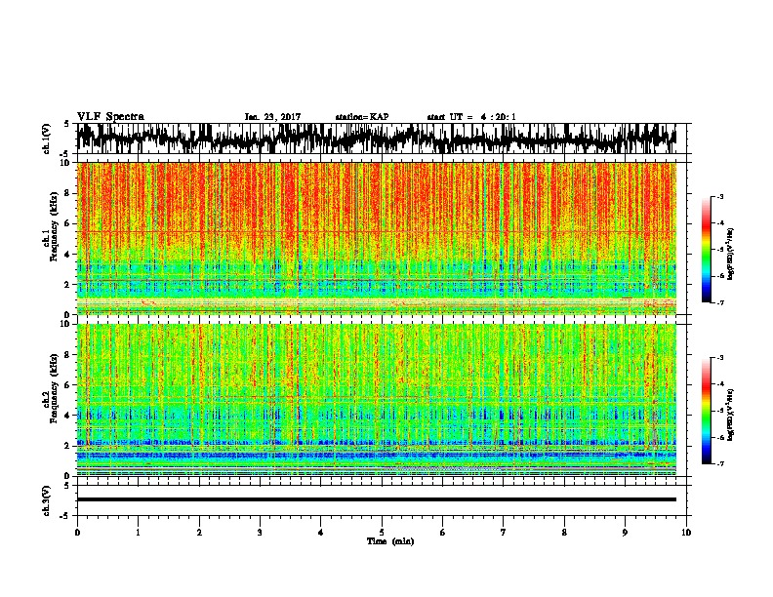Click the ch.2 color bar 'log(PSD)' label
Image resolution: width=773 pixels, height=597 pixels.
point(730,416)
